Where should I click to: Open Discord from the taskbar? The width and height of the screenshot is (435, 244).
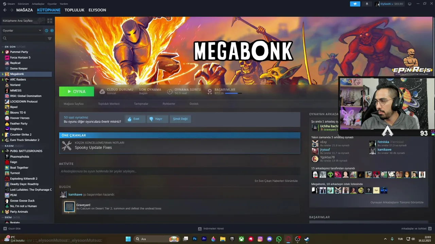click(269, 239)
